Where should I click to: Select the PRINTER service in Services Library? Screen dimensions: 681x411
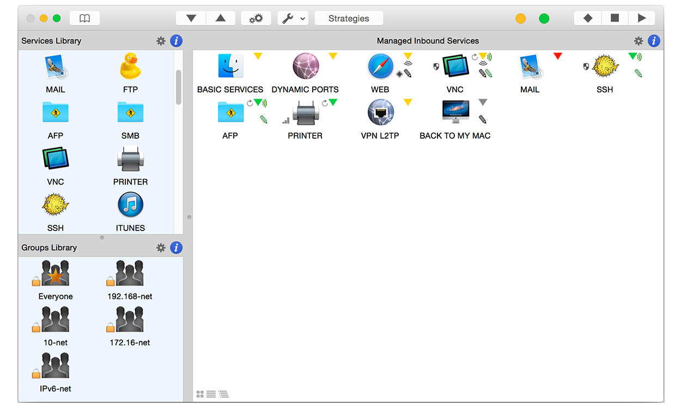(130, 159)
